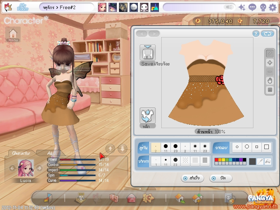This screenshot has height=210, width=280.
Task: Click the speaker icon in message bar
Action: [x=229, y=7]
